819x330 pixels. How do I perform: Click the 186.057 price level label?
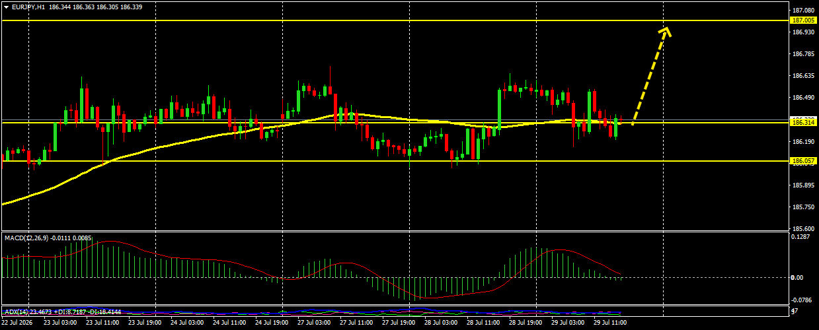803,161
